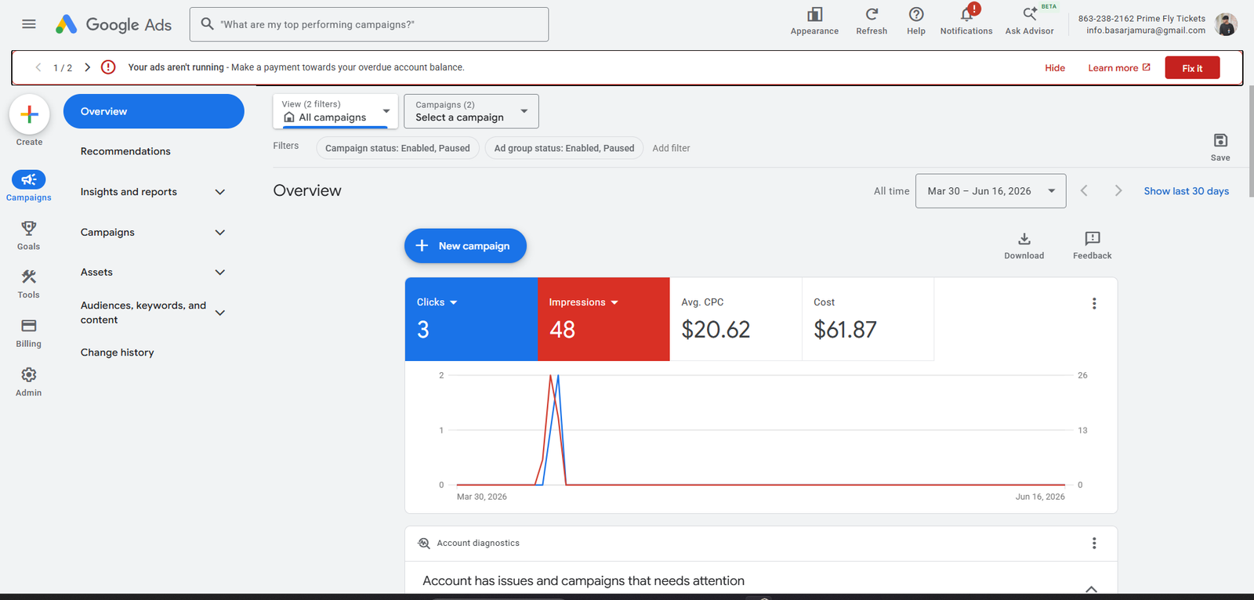Go to previous date range

(x=1084, y=190)
